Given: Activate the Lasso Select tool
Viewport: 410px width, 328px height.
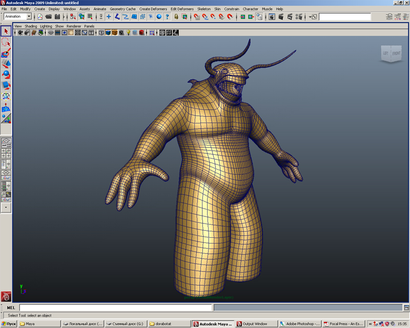Looking at the screenshot, I should (x=6, y=43).
